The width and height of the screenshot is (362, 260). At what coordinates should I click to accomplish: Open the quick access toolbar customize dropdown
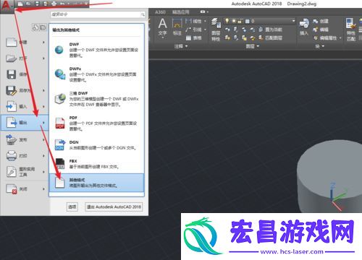tap(87, 4)
